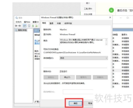Click the forward arrow in Services toolbar

coord(19,26)
